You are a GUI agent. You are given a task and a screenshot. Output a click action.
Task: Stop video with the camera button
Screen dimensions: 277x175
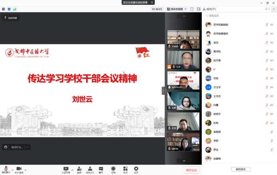pyautogui.click(x=19, y=170)
